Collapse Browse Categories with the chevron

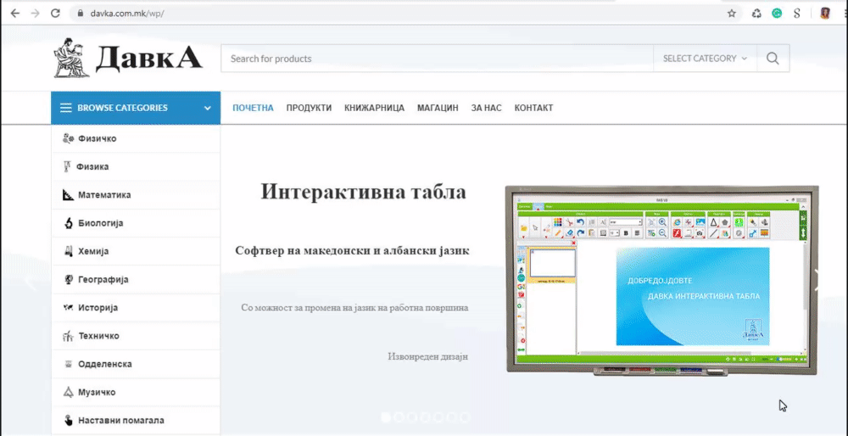click(207, 109)
